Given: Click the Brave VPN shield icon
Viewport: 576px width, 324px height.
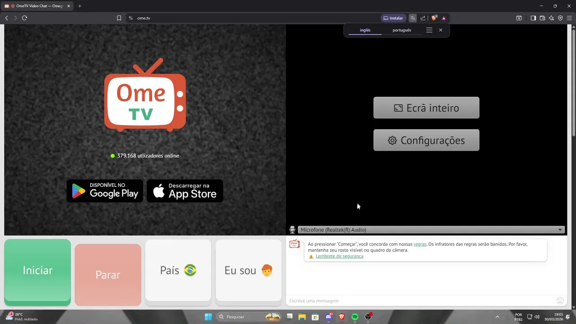Looking at the screenshot, I should pyautogui.click(x=560, y=18).
